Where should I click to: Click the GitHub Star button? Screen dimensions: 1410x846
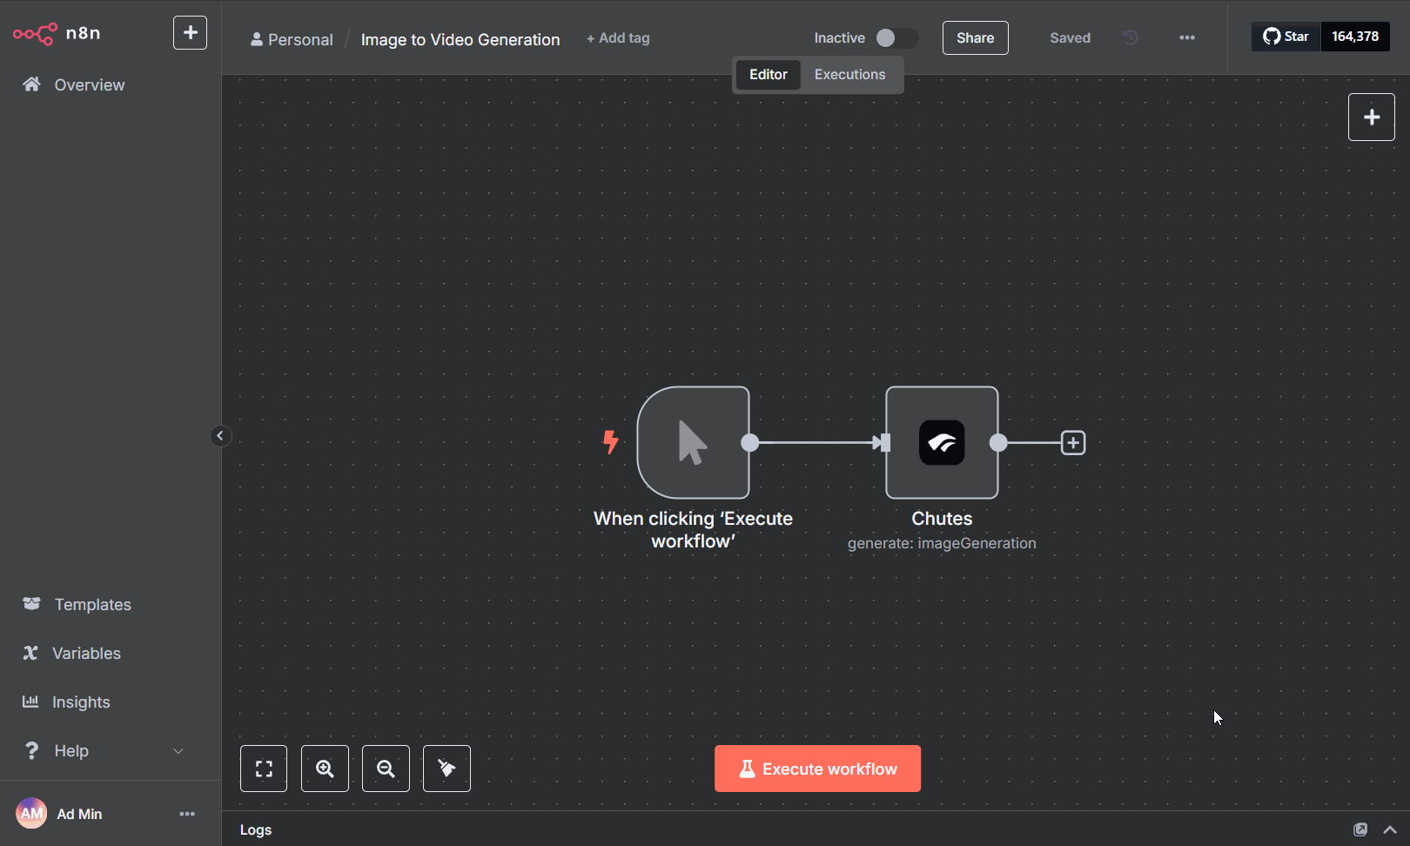pos(1286,37)
